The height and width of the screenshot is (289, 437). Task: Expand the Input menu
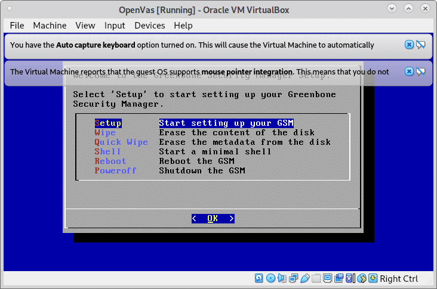pos(115,25)
